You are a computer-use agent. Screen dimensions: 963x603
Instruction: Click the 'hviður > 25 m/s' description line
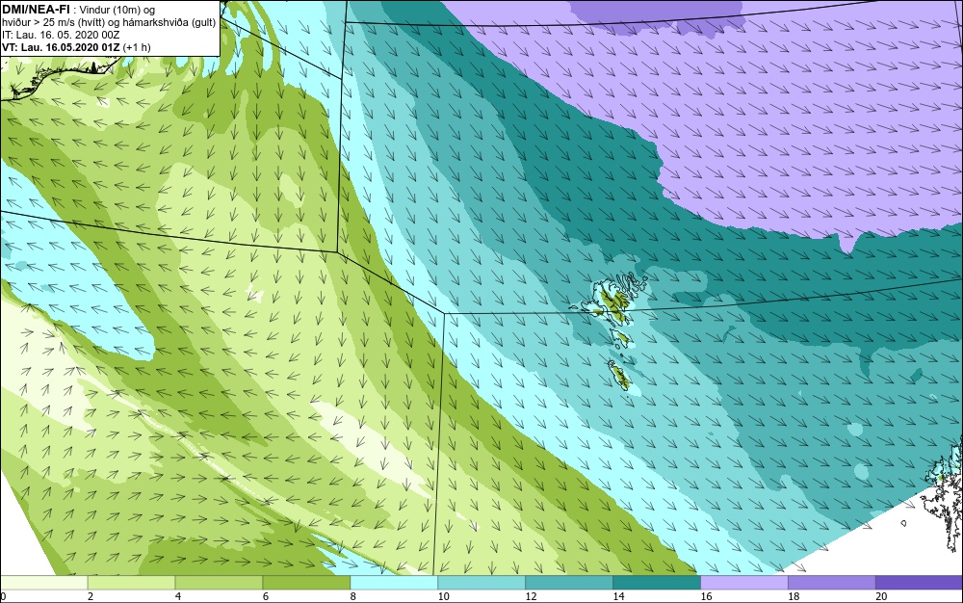(109, 23)
